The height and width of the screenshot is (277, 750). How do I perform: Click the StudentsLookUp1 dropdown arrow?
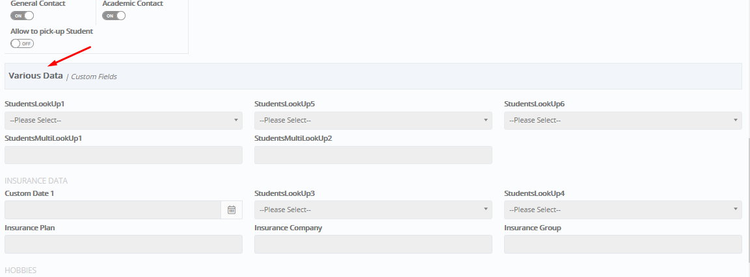[x=236, y=120]
